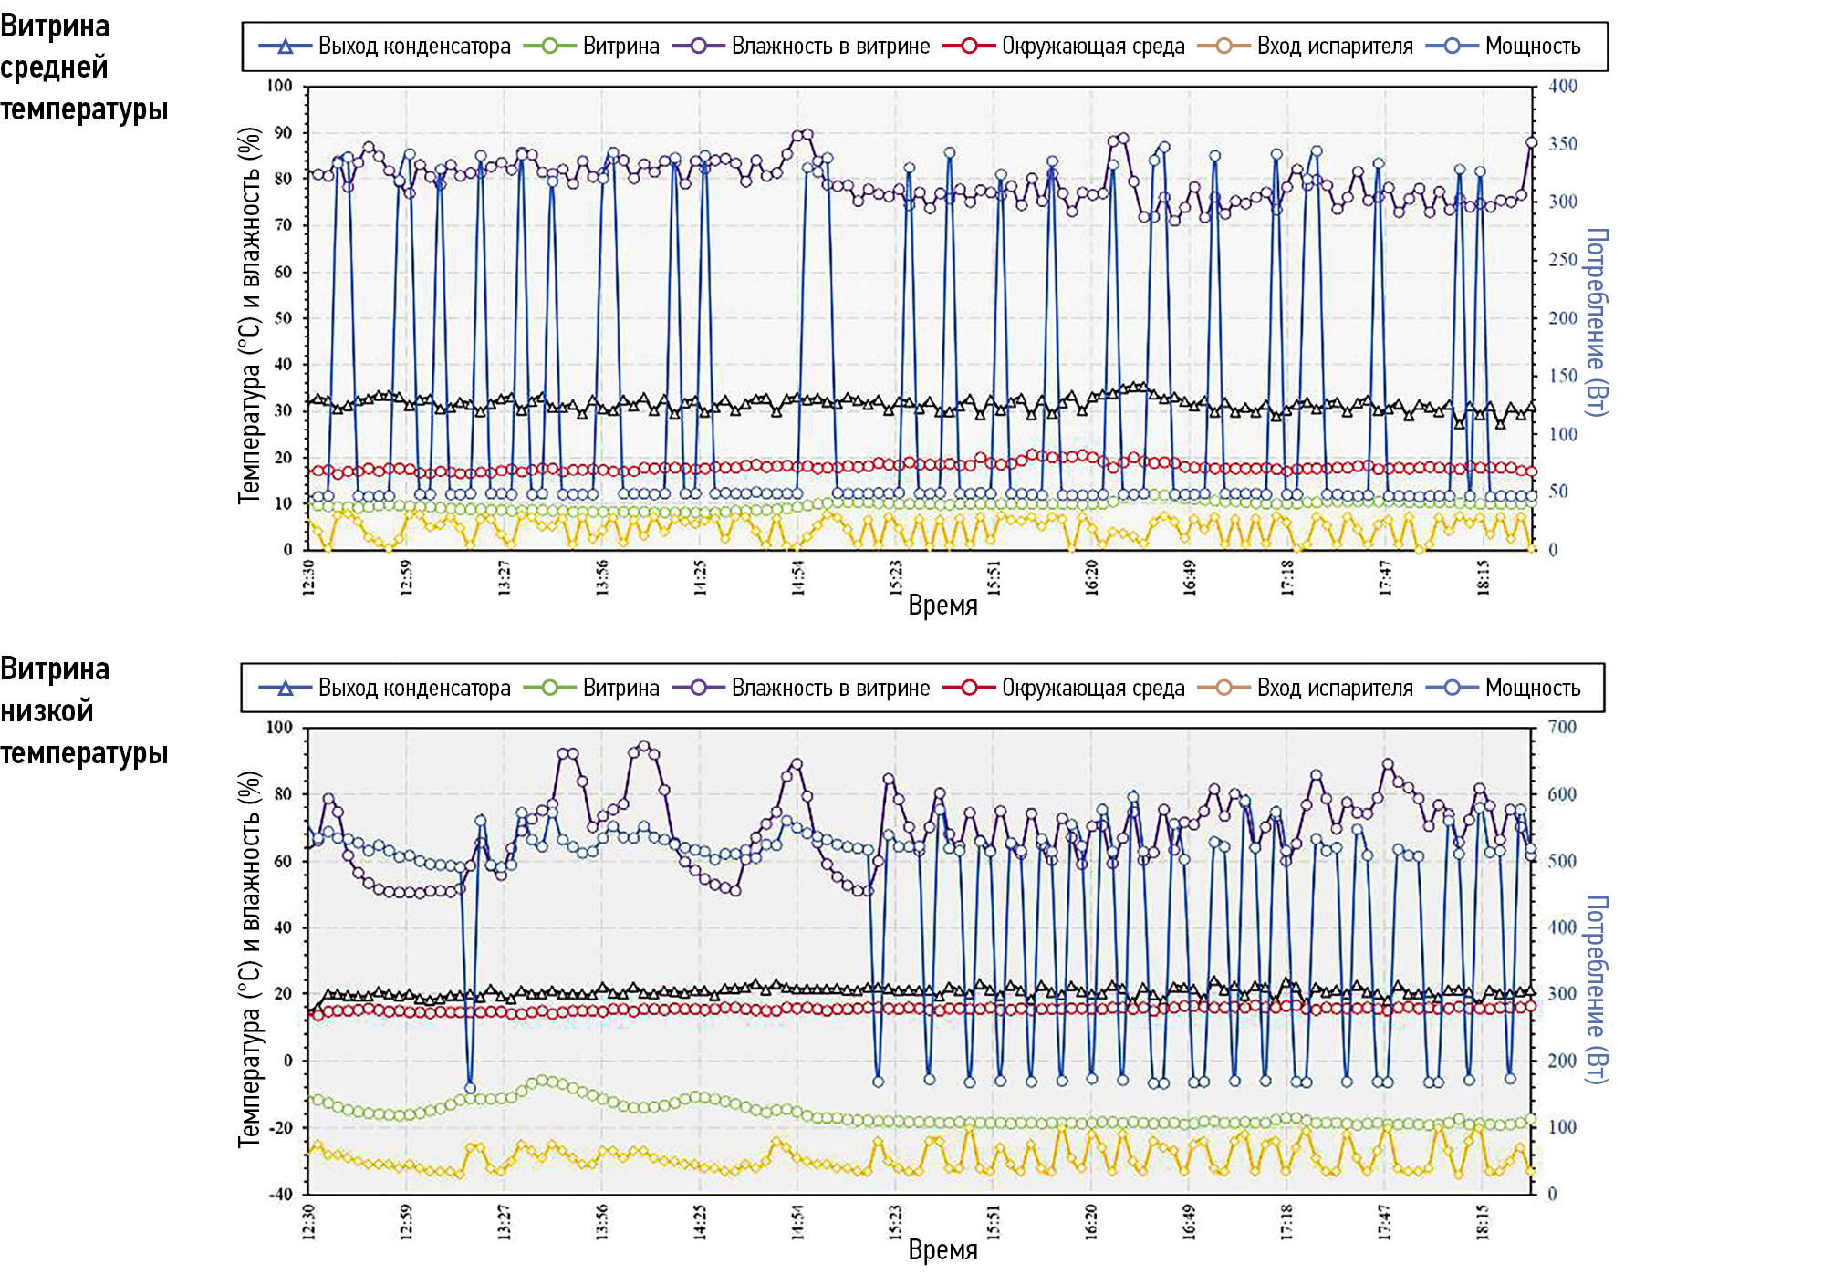Click the 16:20 time tick on bottom chart
The height and width of the screenshot is (1274, 1843).
pyautogui.click(x=1091, y=1222)
